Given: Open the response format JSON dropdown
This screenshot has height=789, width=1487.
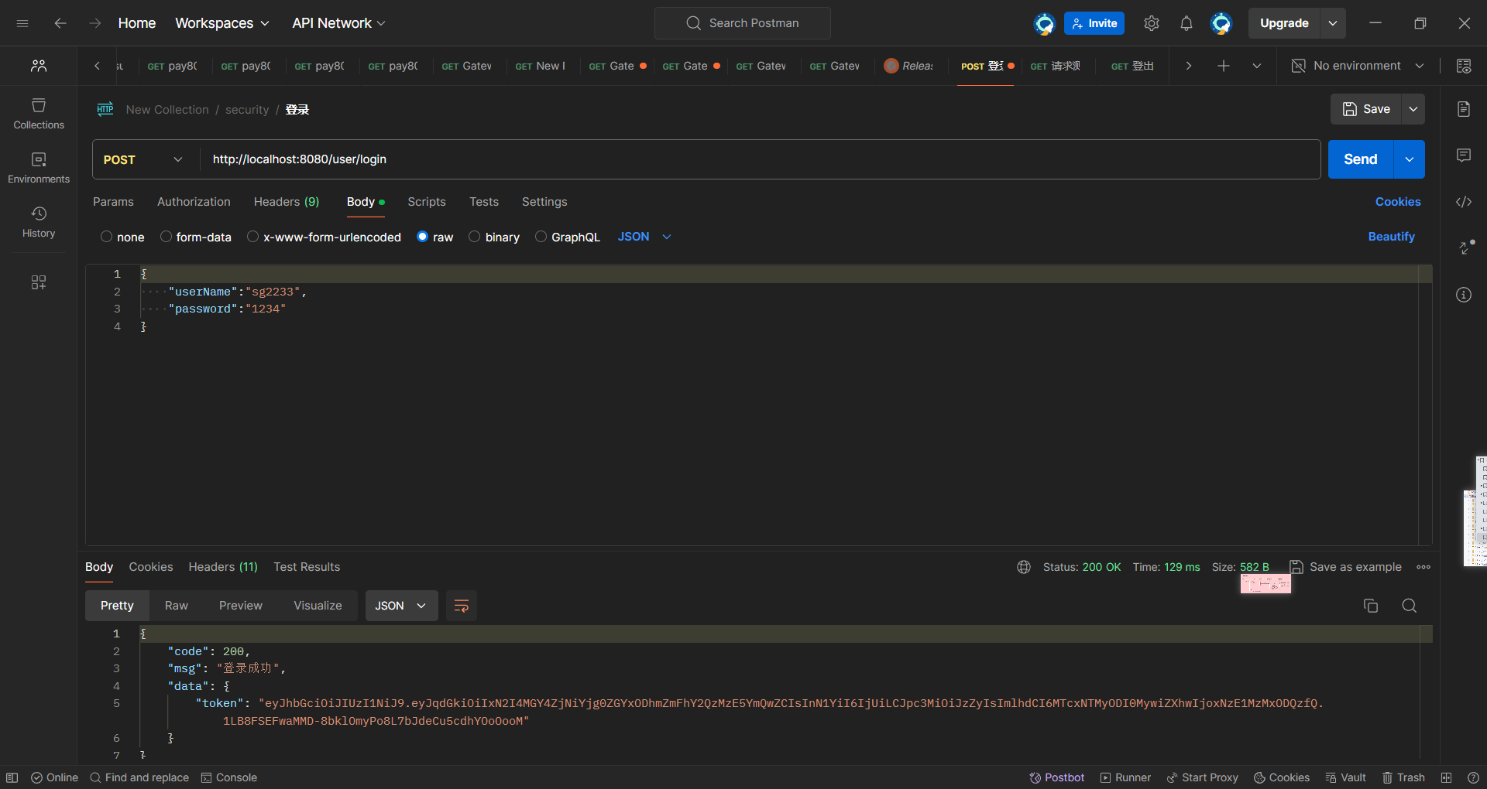Looking at the screenshot, I should pyautogui.click(x=401, y=606).
